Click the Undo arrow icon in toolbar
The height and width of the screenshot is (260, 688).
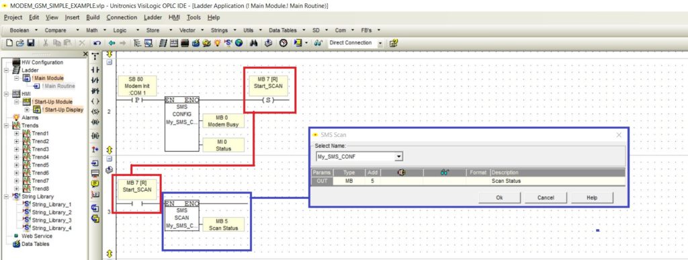tap(97, 43)
